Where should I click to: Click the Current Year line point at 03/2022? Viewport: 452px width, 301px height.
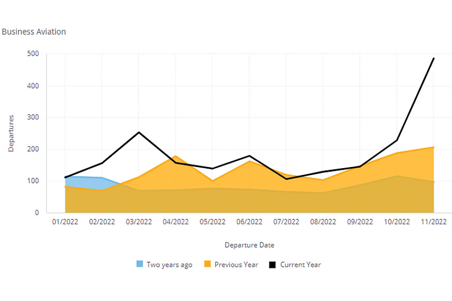[x=139, y=132]
